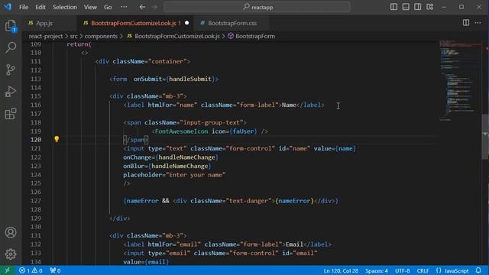Open the File menu
489x275 pixels.
point(24,7)
